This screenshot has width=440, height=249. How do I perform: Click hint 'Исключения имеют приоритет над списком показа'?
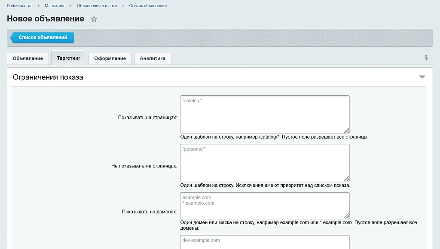293,185
